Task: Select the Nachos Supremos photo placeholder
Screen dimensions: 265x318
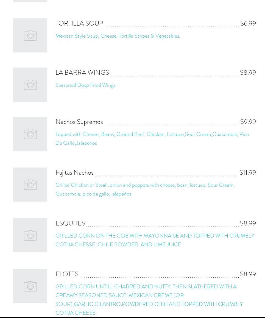Action: [30, 134]
